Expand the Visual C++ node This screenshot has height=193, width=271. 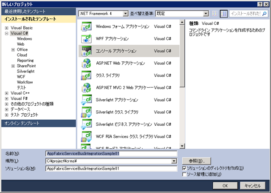coord(6,93)
